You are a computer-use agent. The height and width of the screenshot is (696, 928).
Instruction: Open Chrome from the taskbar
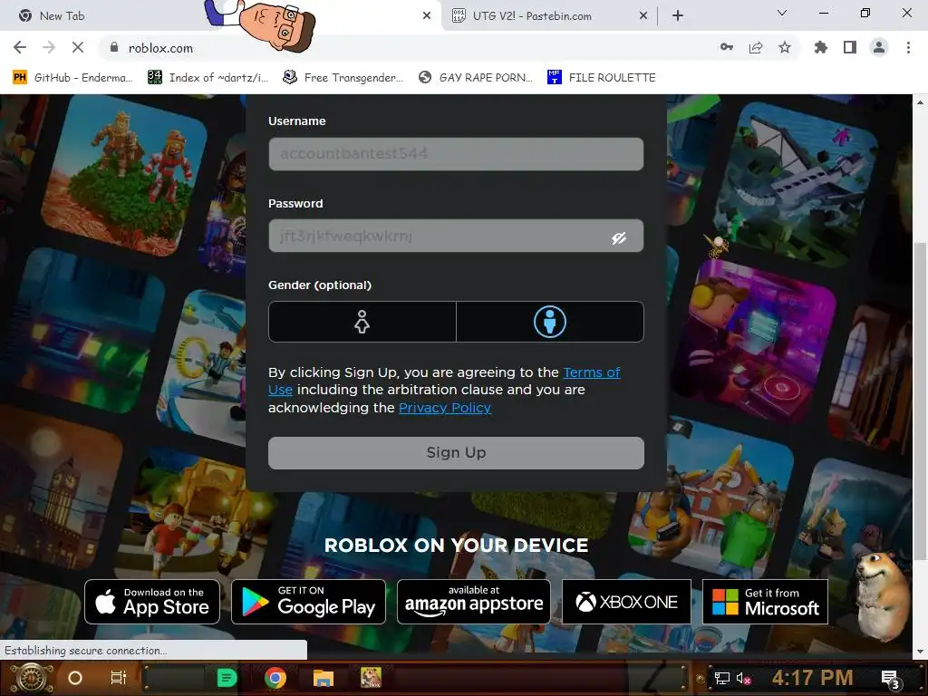[x=275, y=678]
